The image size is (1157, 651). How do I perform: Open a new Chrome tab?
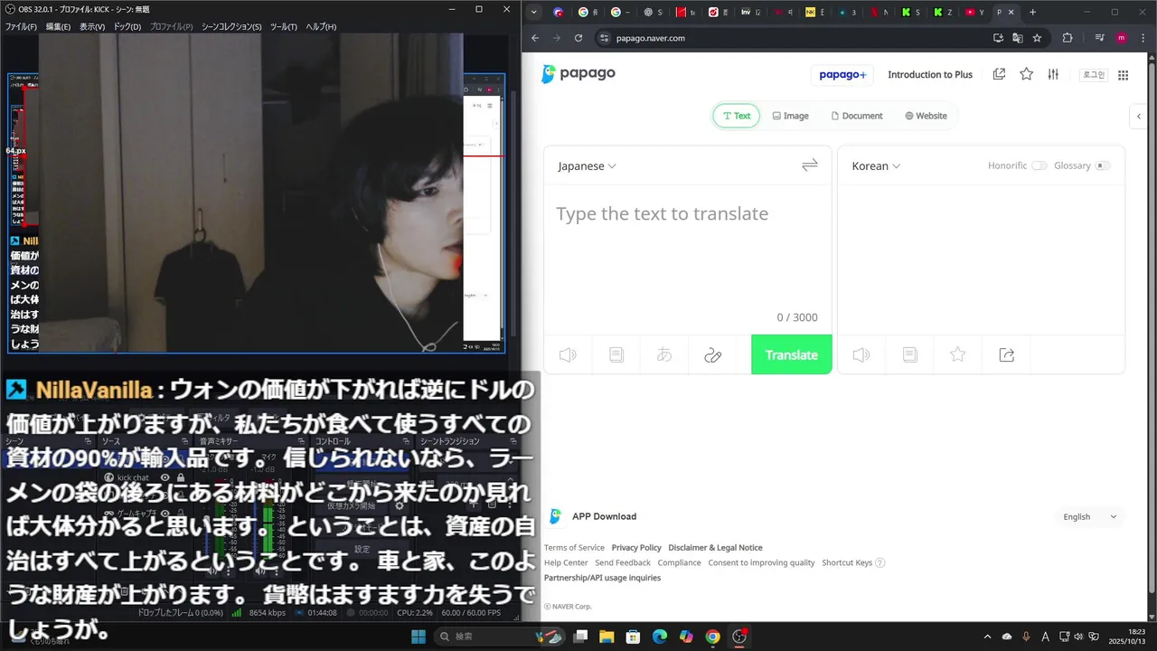1033,12
